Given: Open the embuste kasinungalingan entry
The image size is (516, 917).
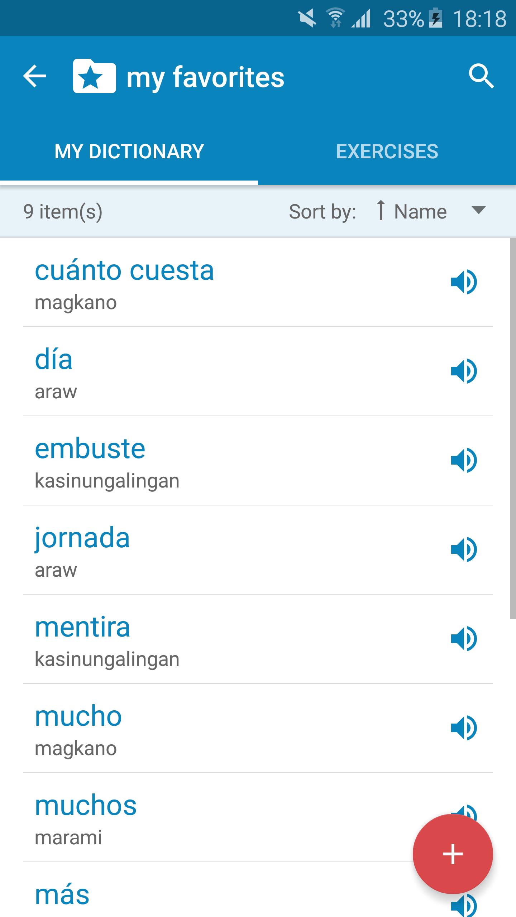Looking at the screenshot, I should pos(258,461).
